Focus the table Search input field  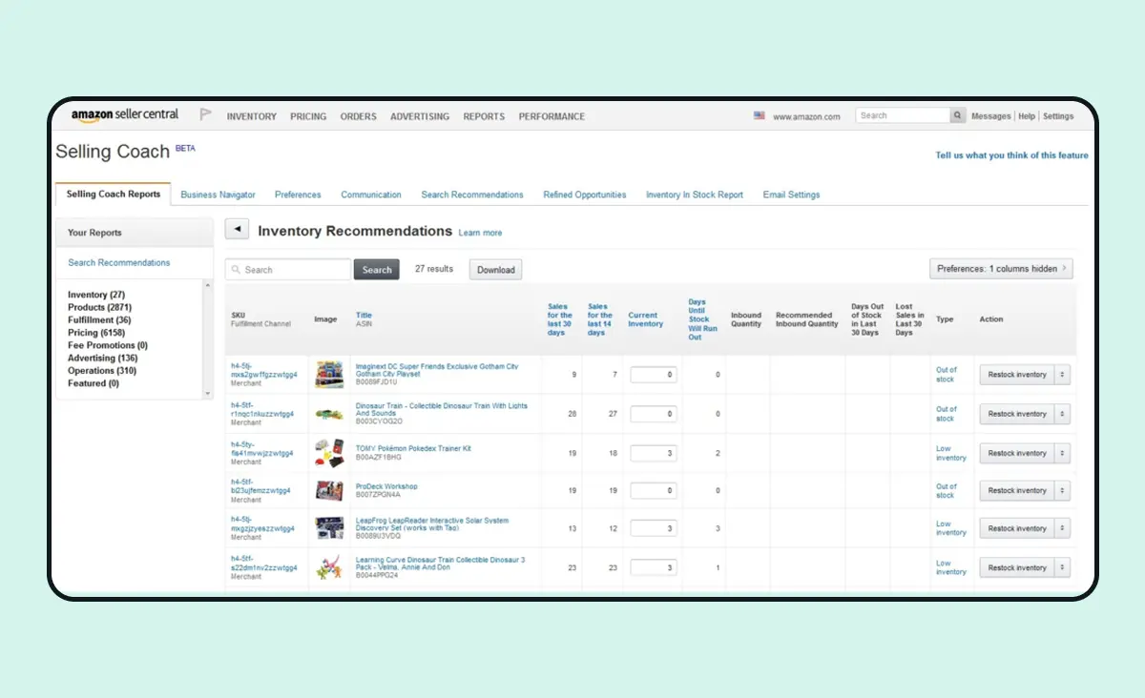288,270
